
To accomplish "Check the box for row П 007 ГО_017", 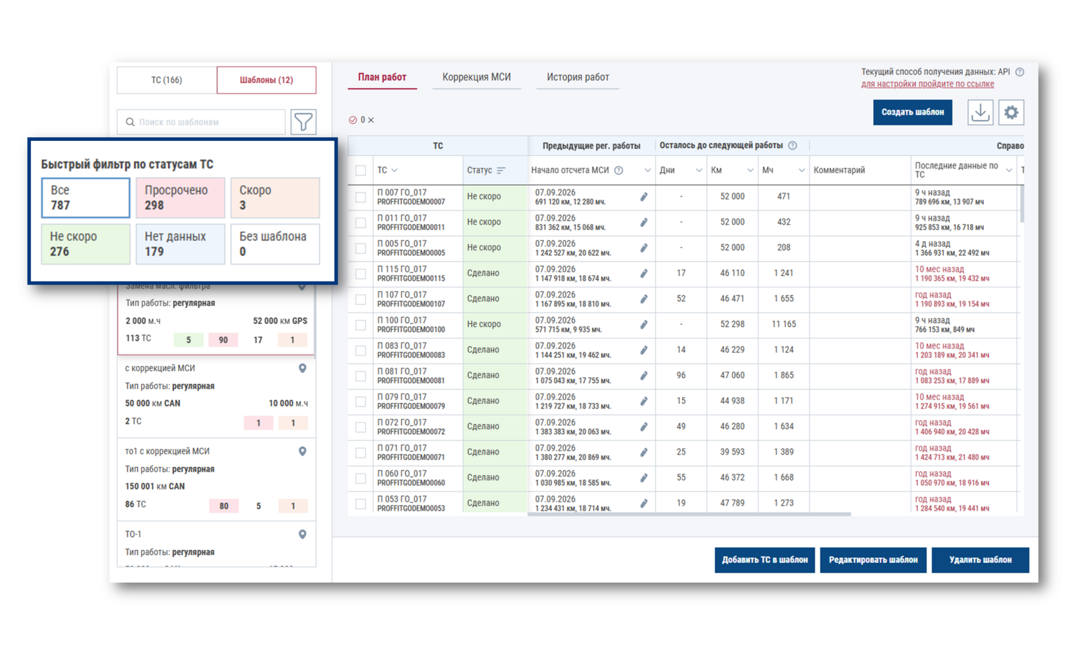I will (x=360, y=197).
